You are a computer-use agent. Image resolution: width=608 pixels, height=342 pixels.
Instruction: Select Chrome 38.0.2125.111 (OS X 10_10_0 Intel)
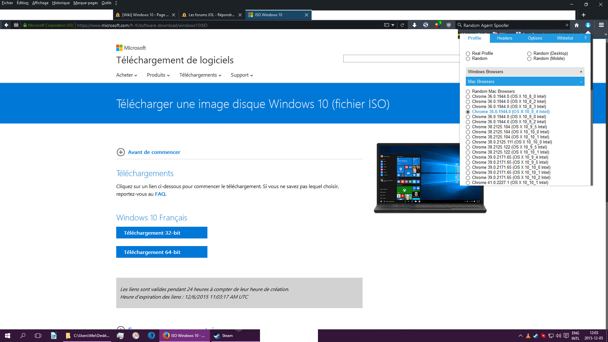click(468, 142)
